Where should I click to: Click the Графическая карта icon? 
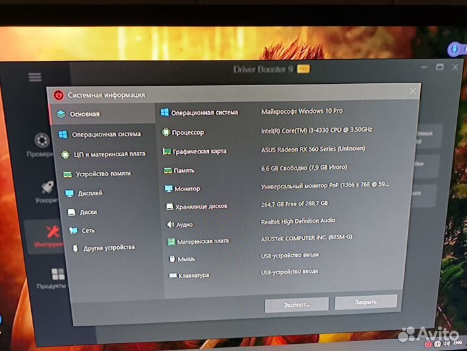[166, 151]
